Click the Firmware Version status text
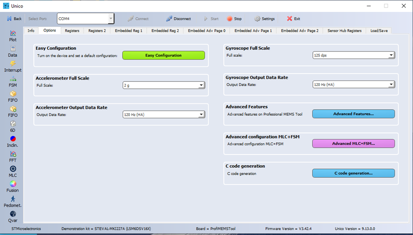 (x=288, y=229)
